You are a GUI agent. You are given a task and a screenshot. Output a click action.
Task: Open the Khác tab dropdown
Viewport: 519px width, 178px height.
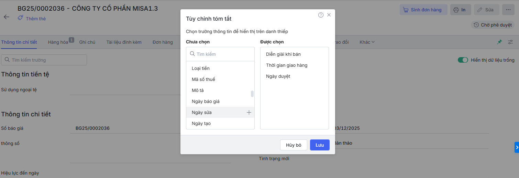click(x=367, y=42)
